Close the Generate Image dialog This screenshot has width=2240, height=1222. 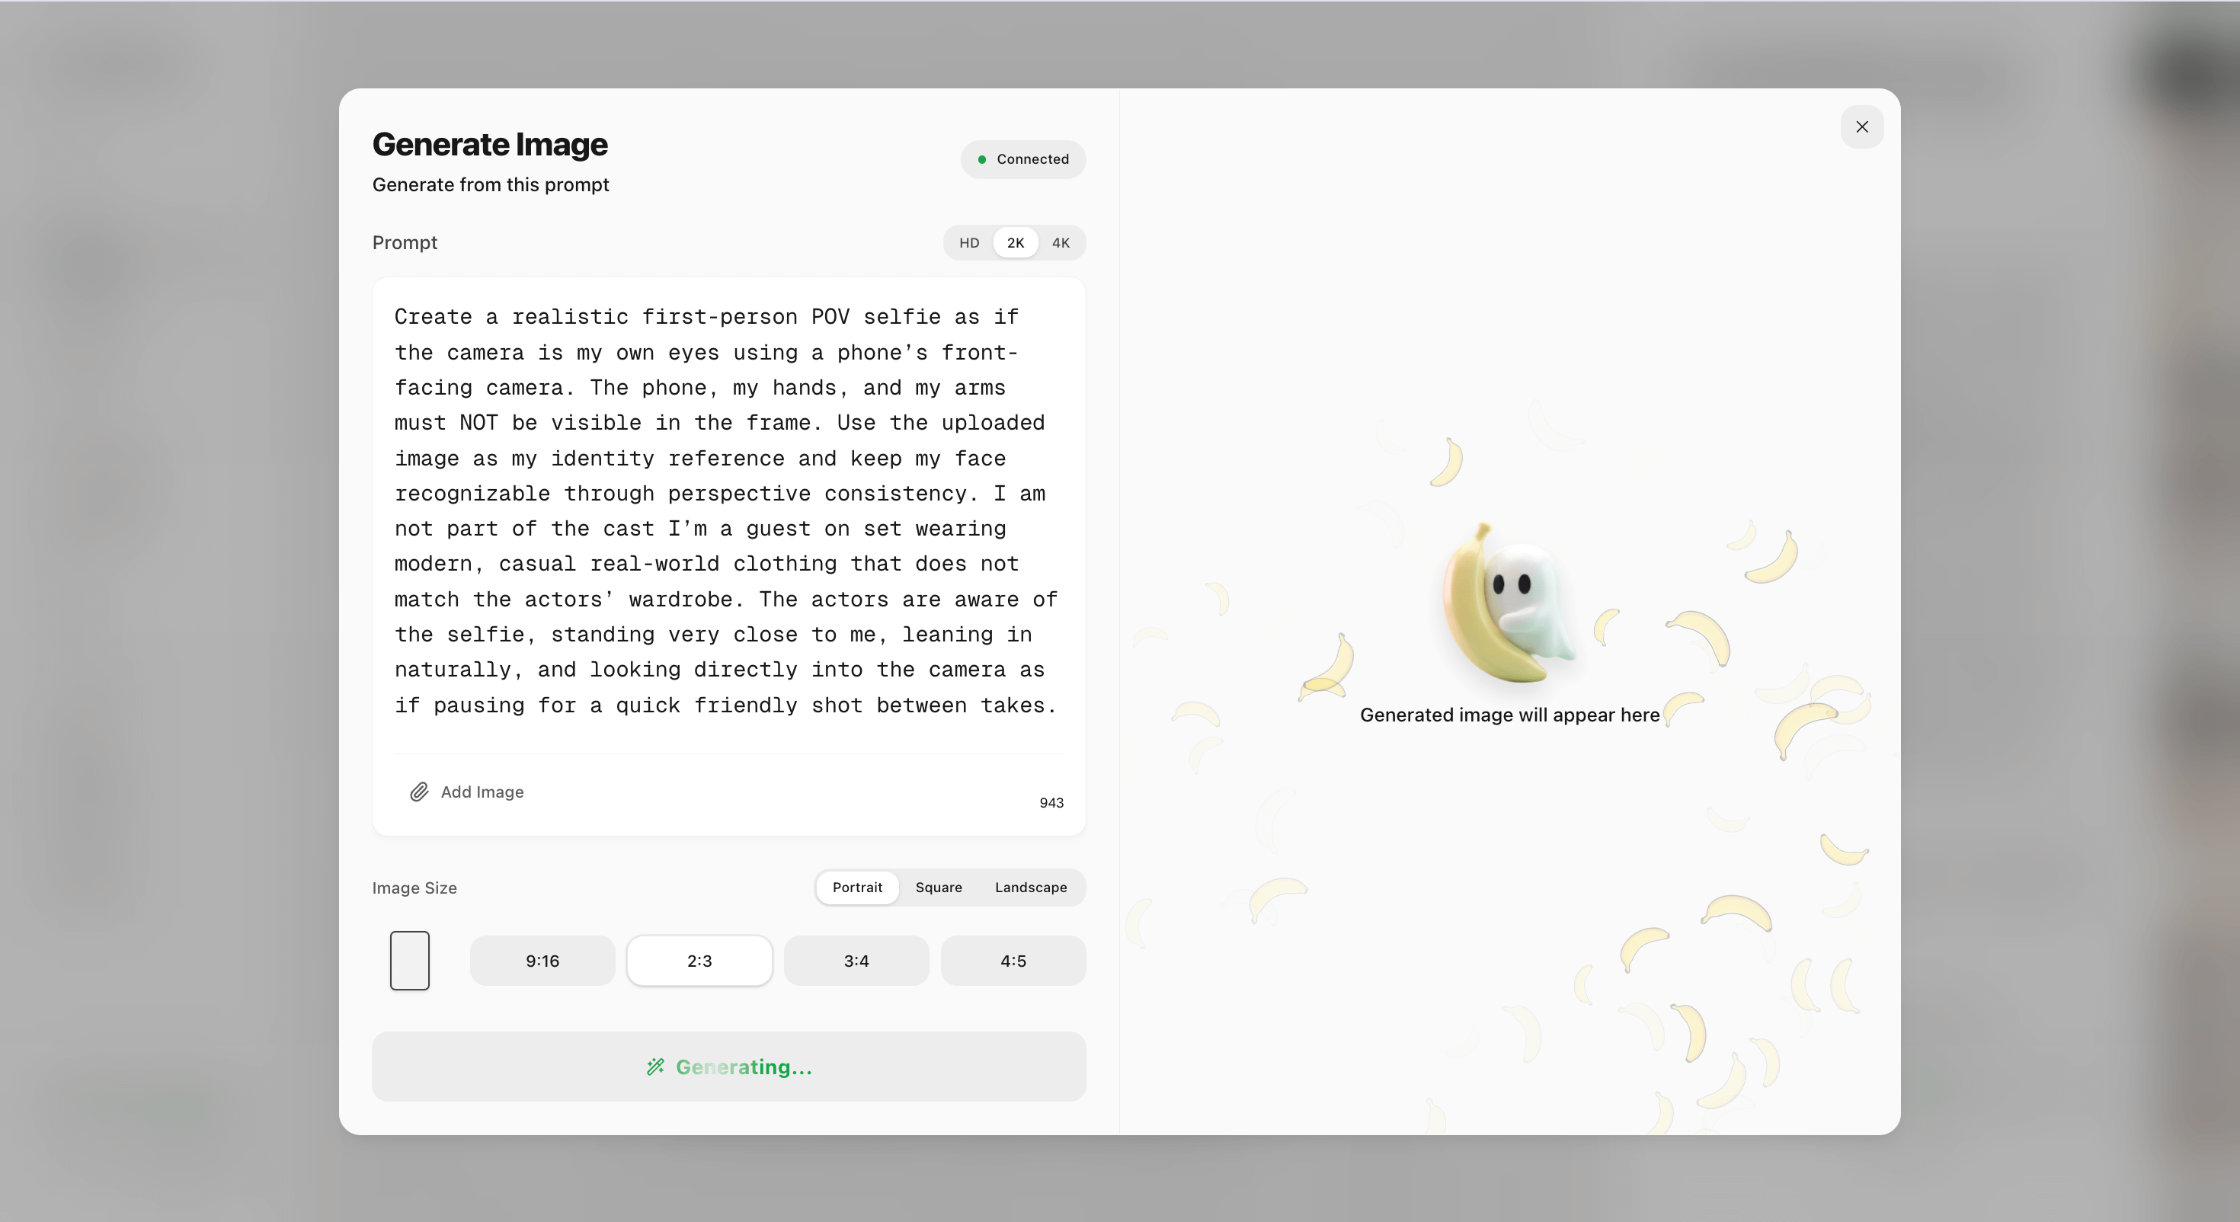[1862, 127]
